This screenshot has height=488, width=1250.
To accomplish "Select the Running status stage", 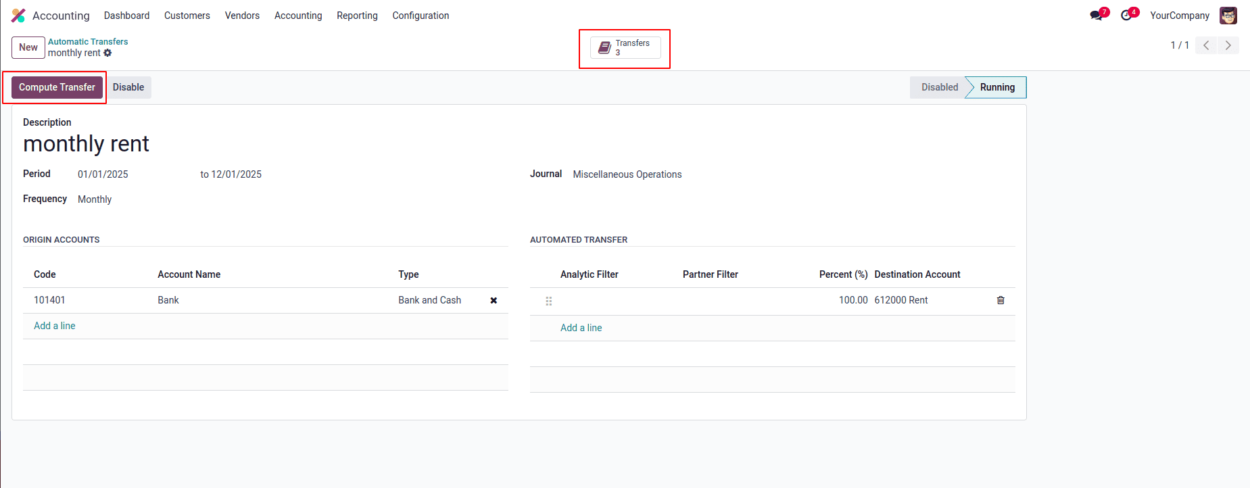I will tap(997, 87).
